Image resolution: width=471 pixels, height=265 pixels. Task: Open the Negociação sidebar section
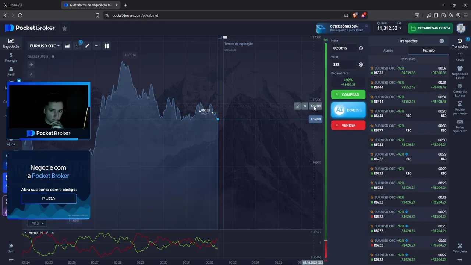click(11, 43)
